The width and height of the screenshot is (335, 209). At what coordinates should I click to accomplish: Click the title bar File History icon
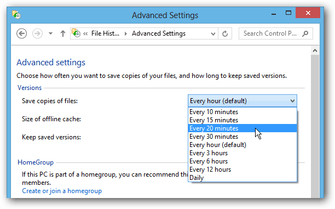click(x=16, y=15)
